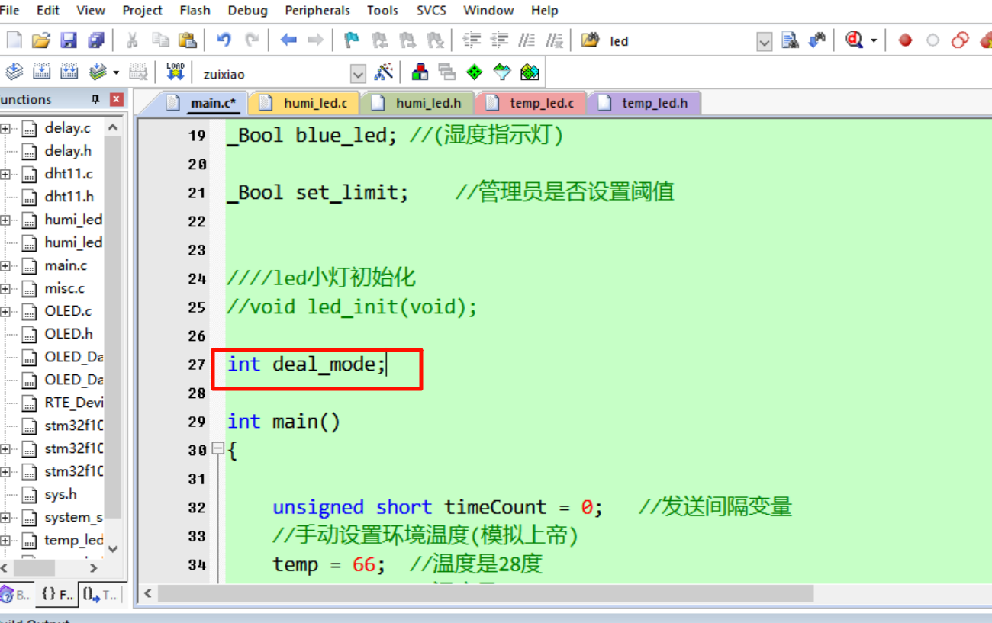Navigate backwards with the blue left arrow
The width and height of the screenshot is (992, 623).
pos(288,40)
